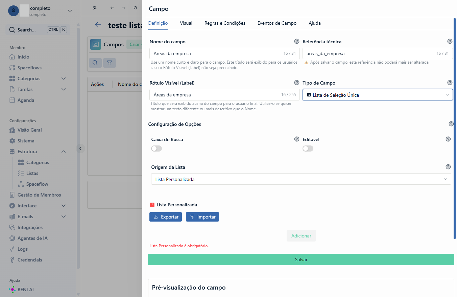
Task: Collapse the Estrutura sidebar section
Action: tap(64, 152)
